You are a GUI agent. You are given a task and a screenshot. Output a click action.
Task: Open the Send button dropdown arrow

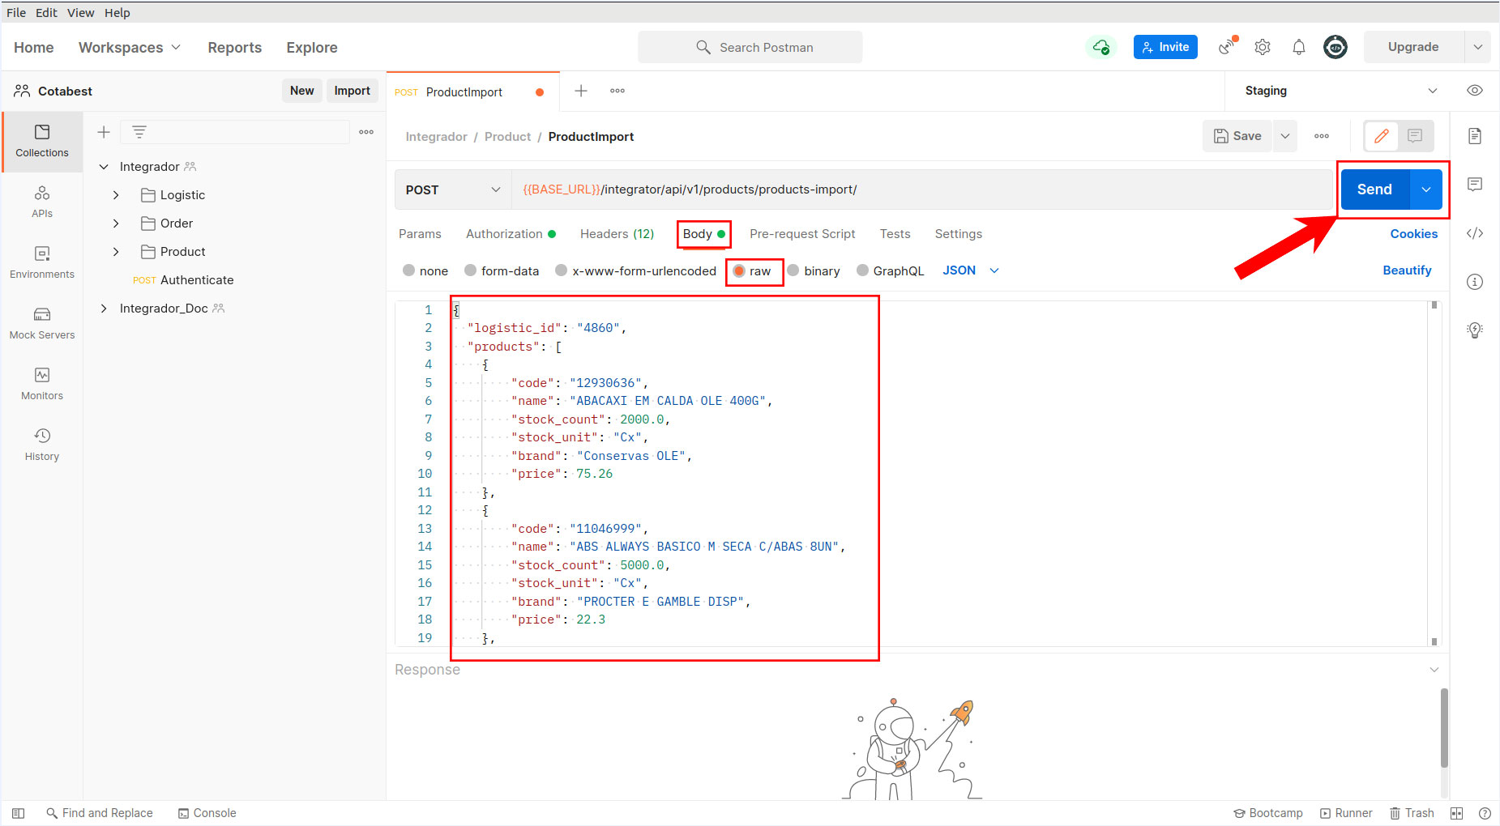coord(1426,189)
